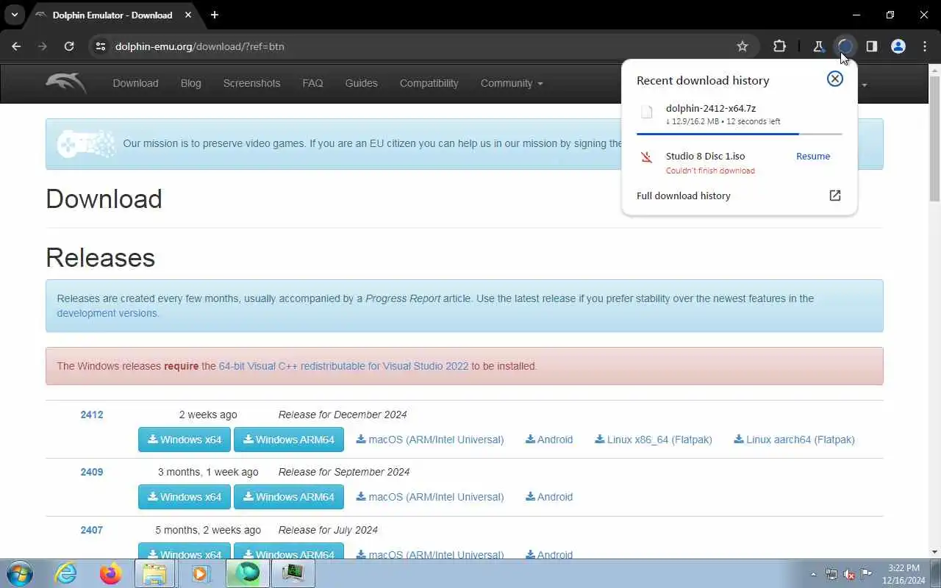941x588 pixels.
Task: Download macOS build for release 2409
Action: (430, 497)
